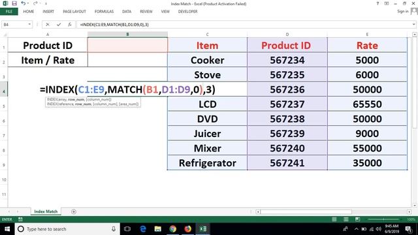Select the Index Match sheet tab
This screenshot has width=418, height=235.
(46, 211)
